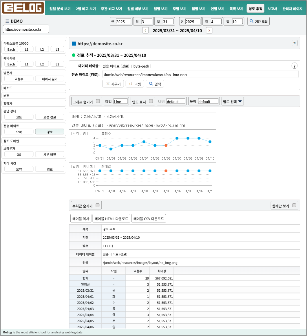The image size is (307, 336).
Task: Click the green status dot by 경로 추적
Action: [x=74, y=55]
